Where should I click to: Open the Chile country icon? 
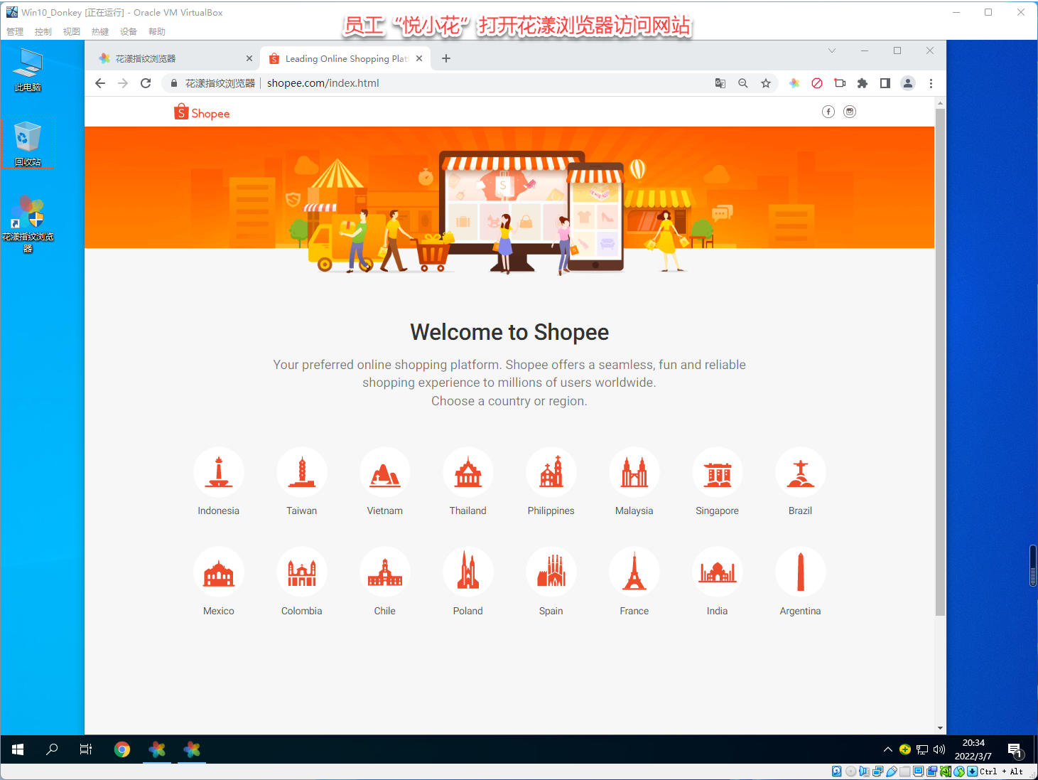[385, 572]
